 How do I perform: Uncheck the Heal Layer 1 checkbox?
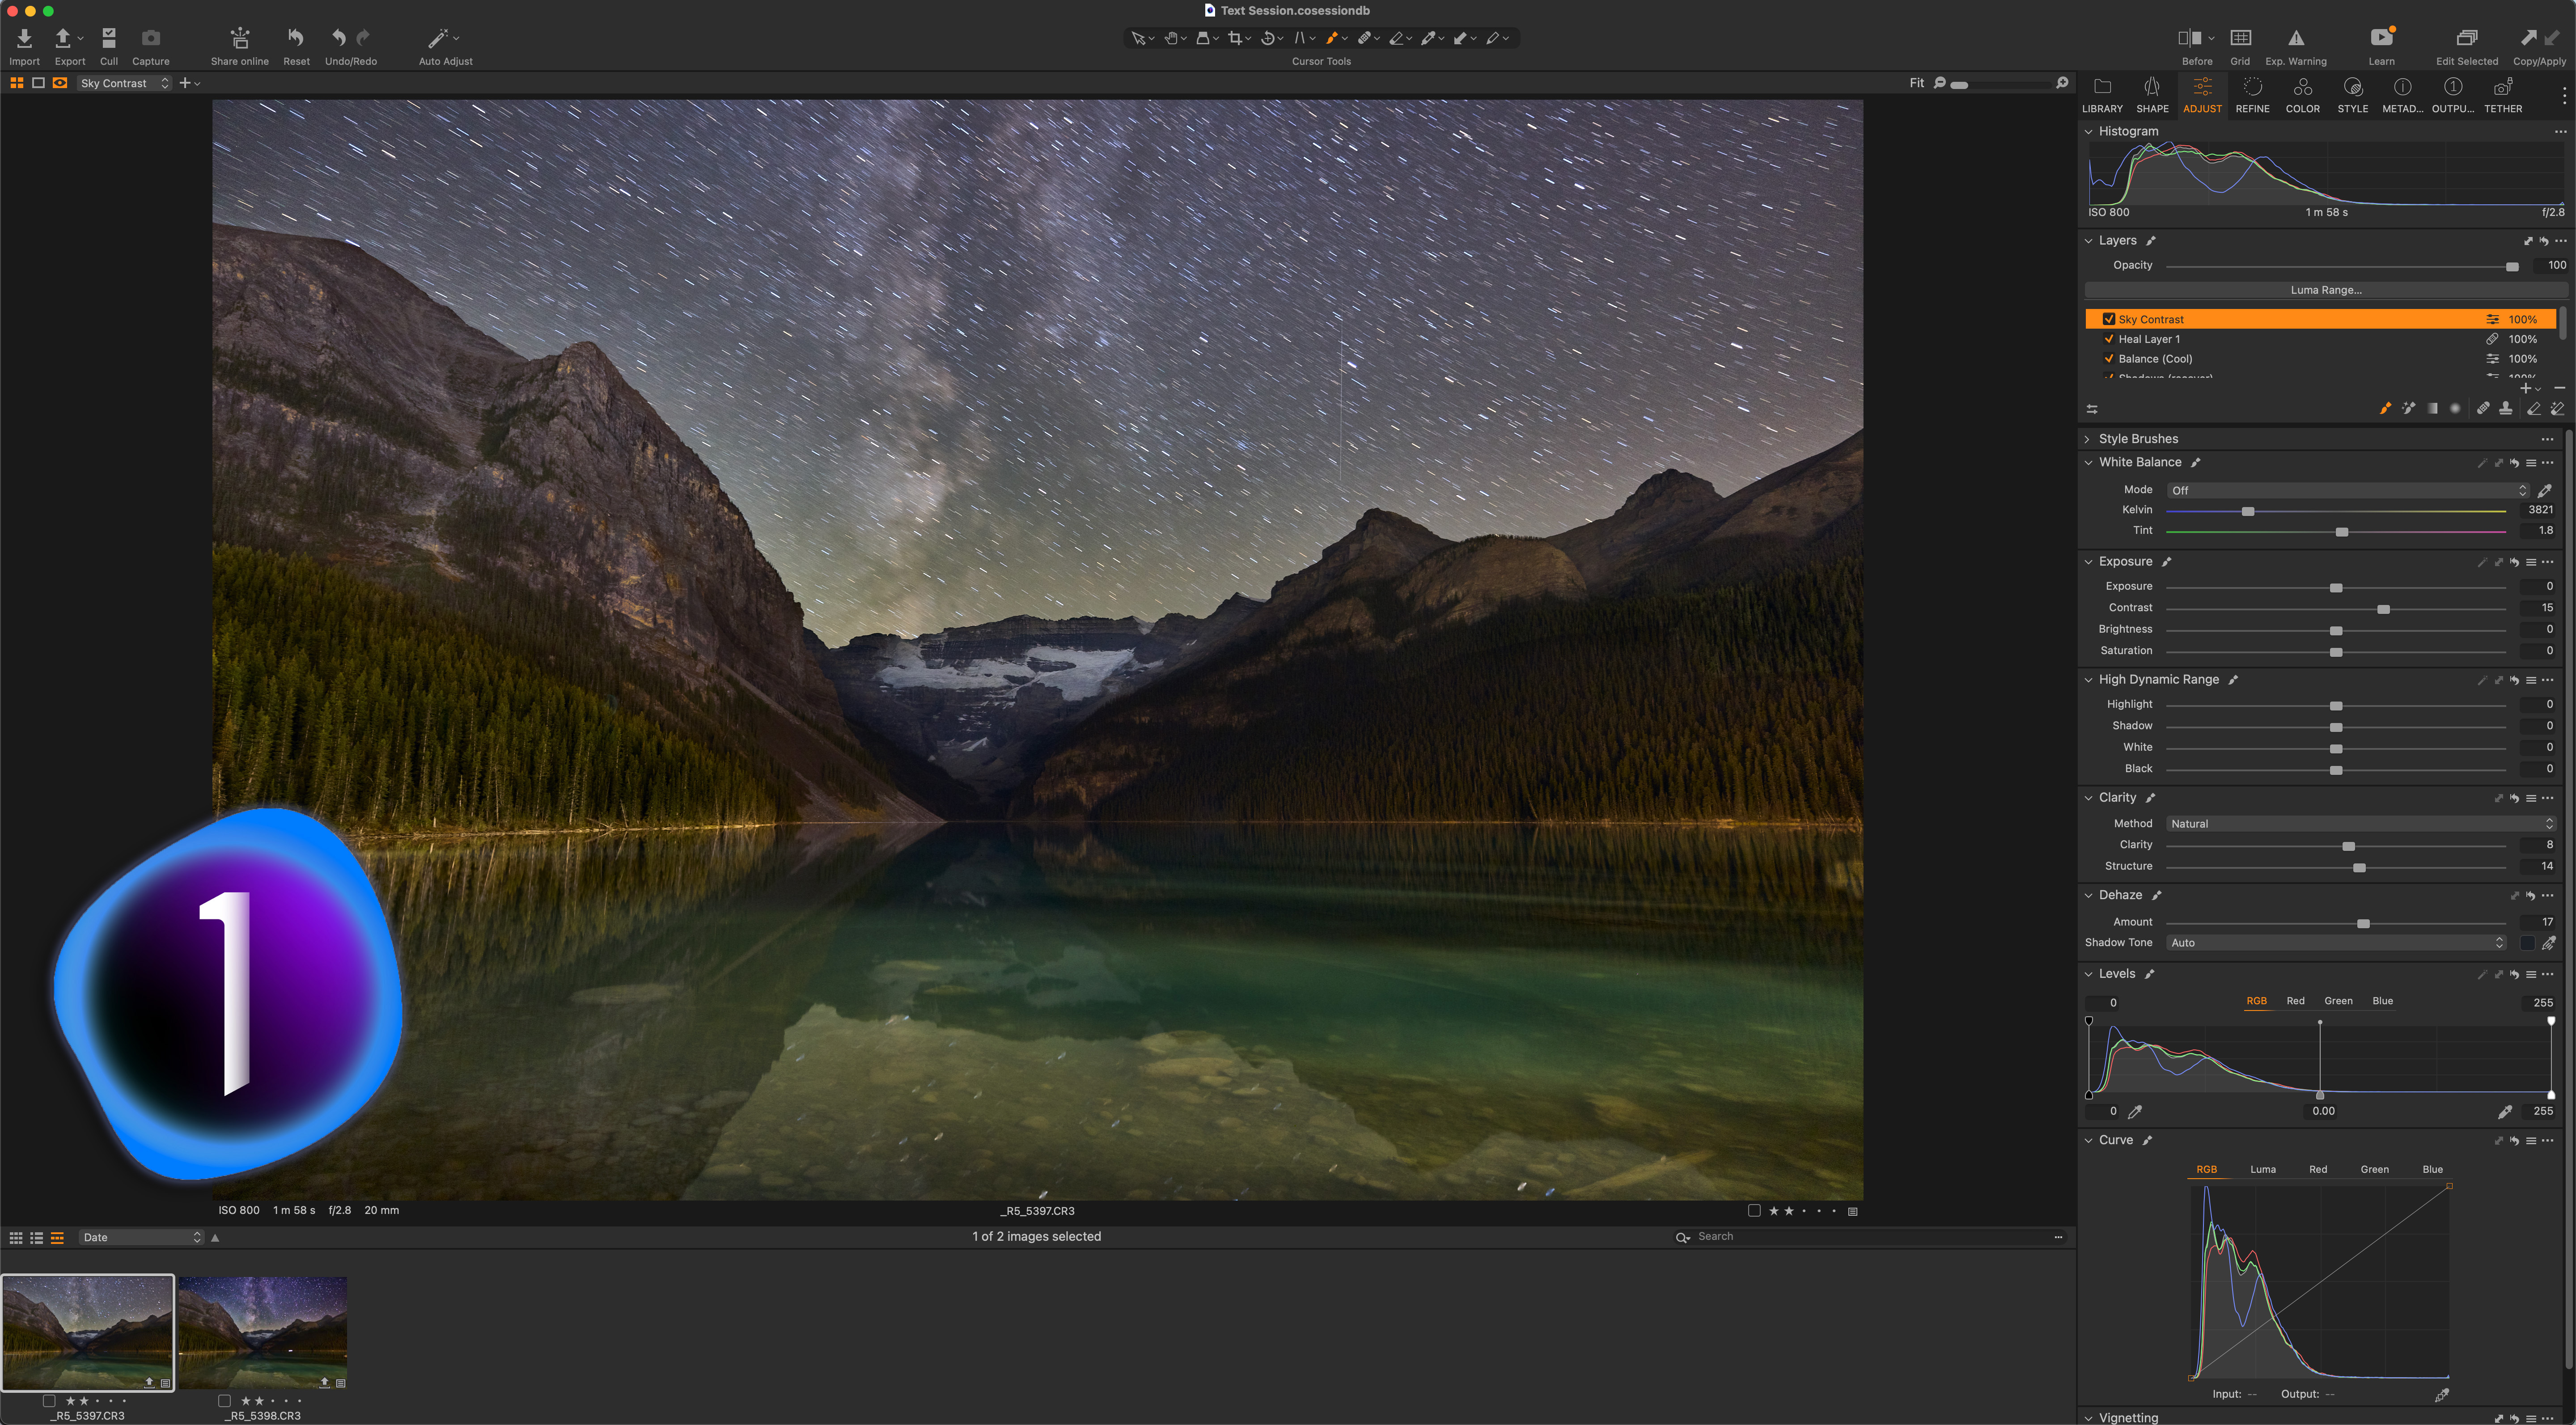coord(2108,339)
